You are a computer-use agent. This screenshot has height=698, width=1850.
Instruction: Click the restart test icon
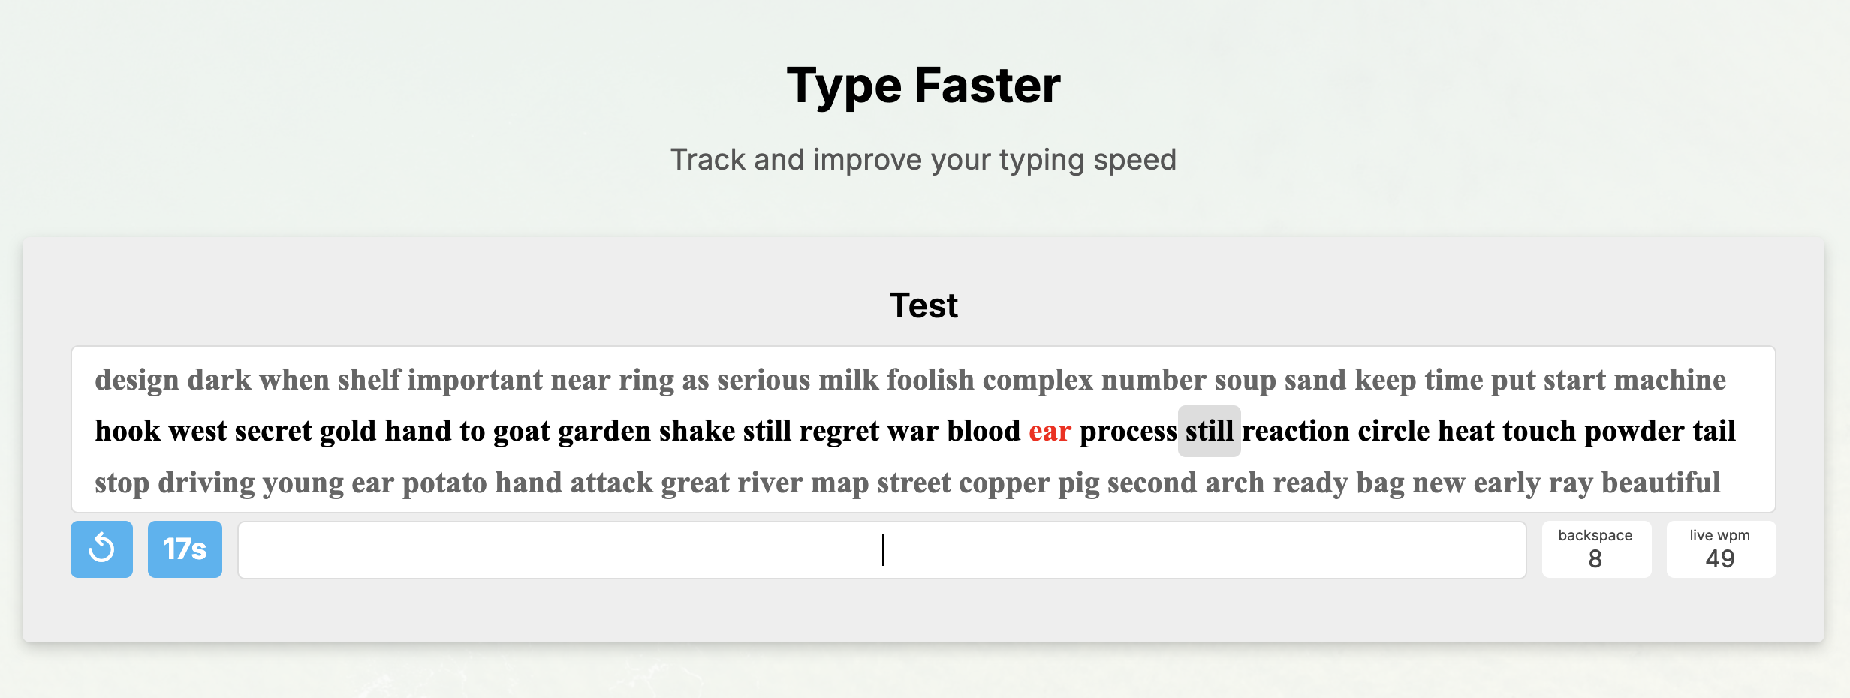101,549
